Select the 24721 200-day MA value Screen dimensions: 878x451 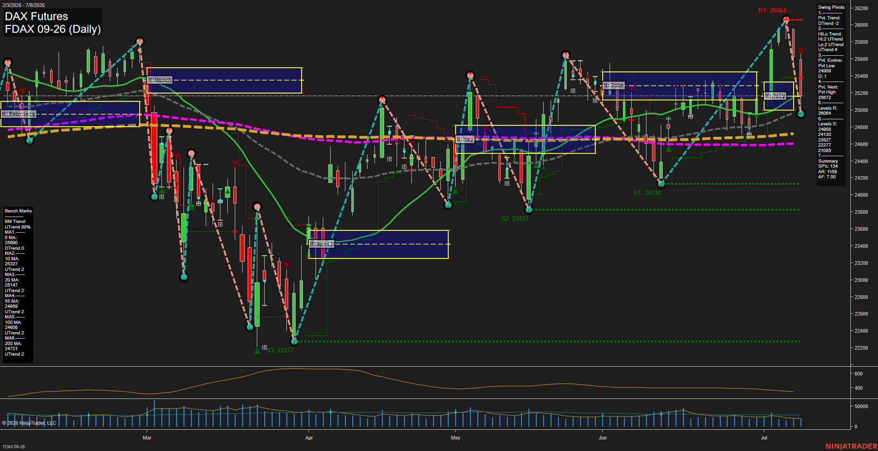point(11,349)
